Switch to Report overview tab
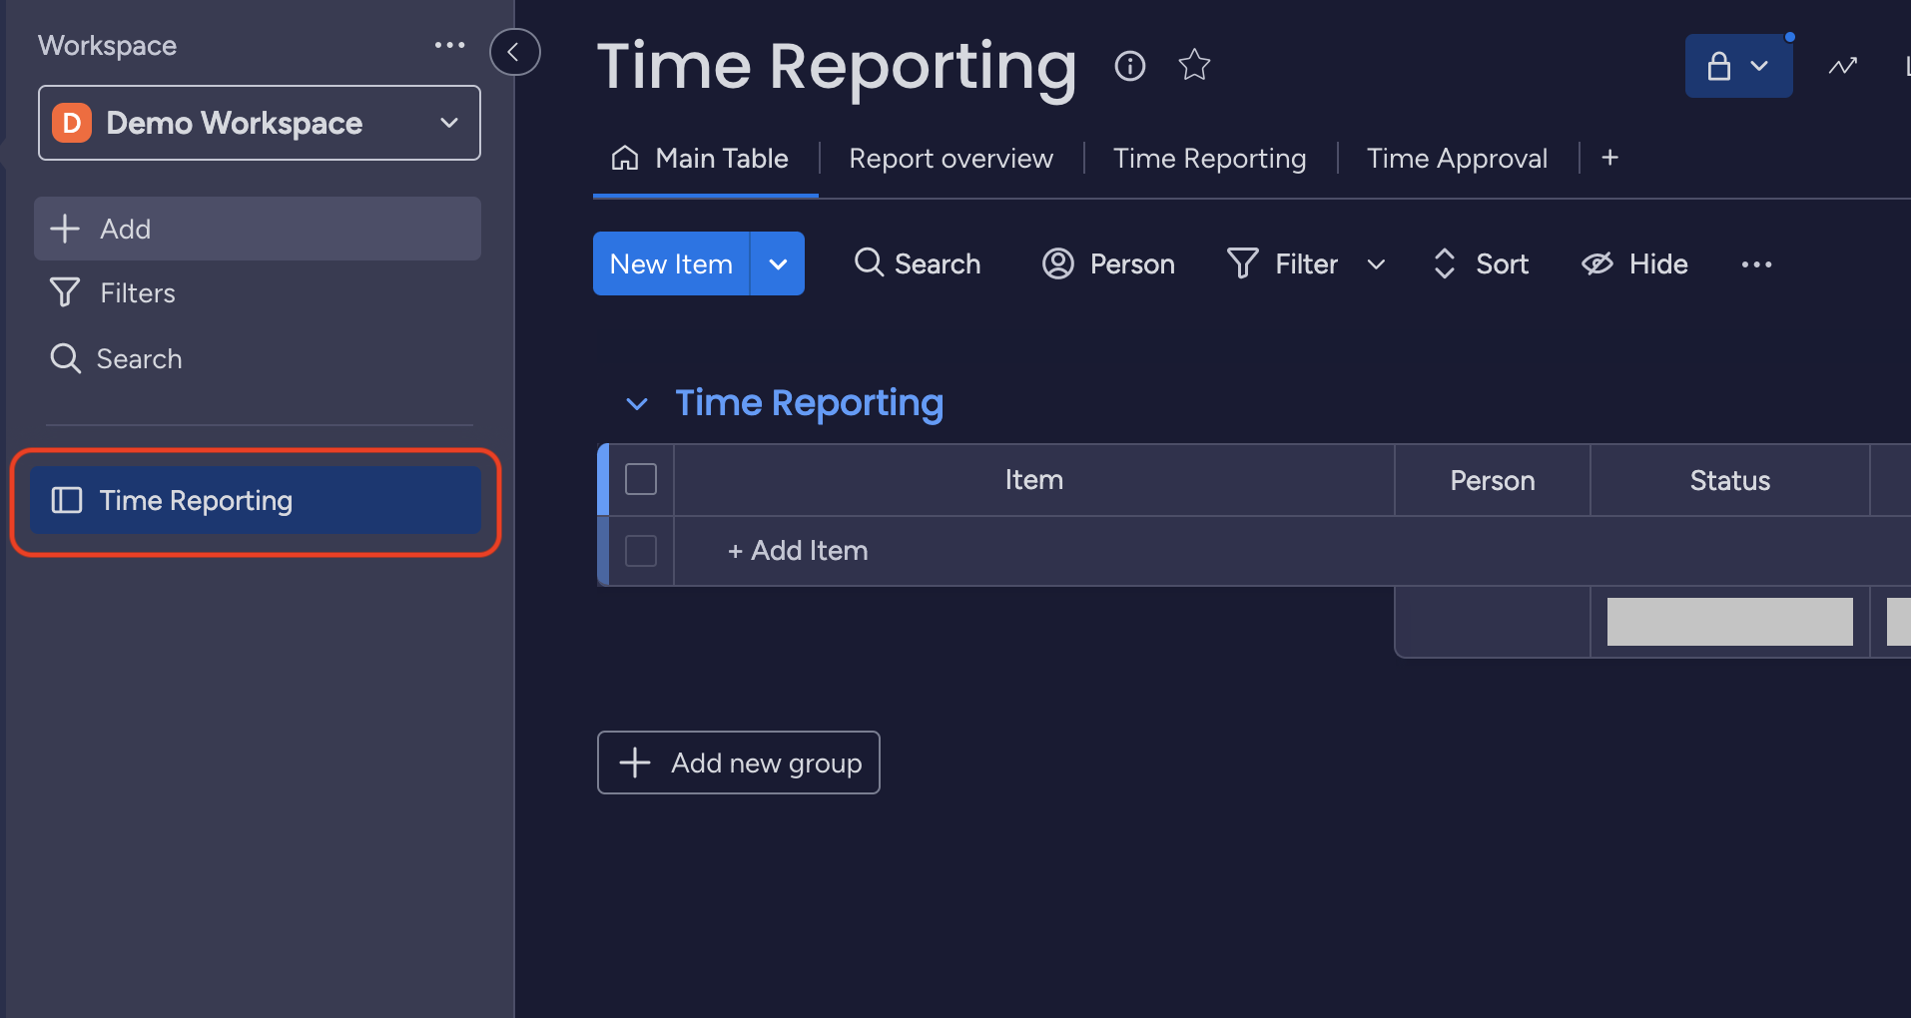The height and width of the screenshot is (1018, 1911). point(951,159)
